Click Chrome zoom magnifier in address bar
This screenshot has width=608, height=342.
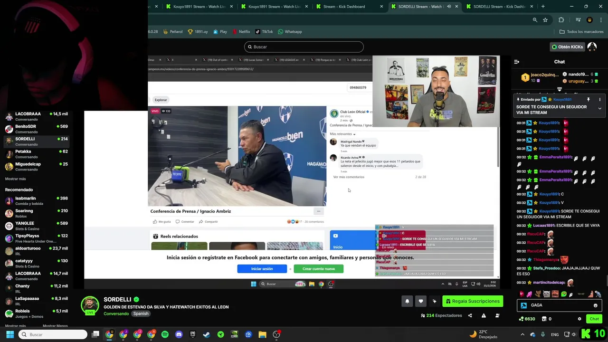535,20
